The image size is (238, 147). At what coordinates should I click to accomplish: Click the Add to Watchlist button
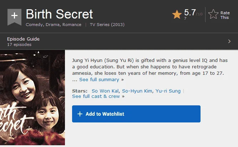pyautogui.click(x=136, y=114)
